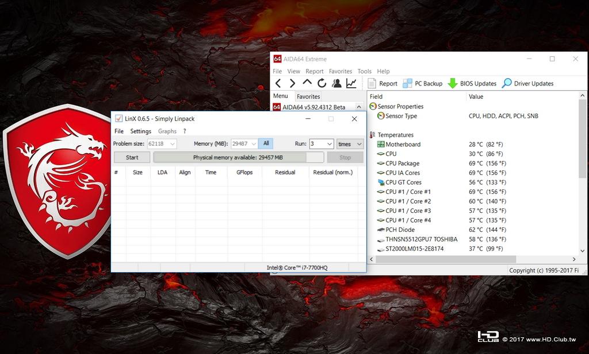This screenshot has height=354, width=589.
Task: Click the menu tree scroll up arrow
Action: (359, 107)
